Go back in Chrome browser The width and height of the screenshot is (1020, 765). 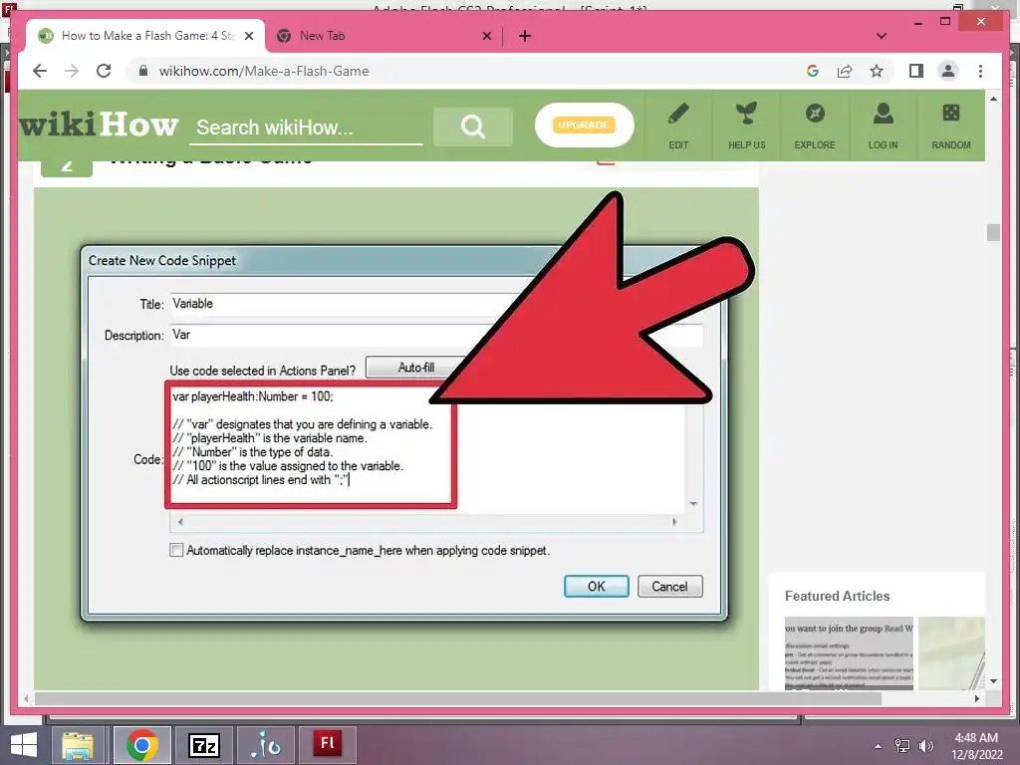click(40, 71)
